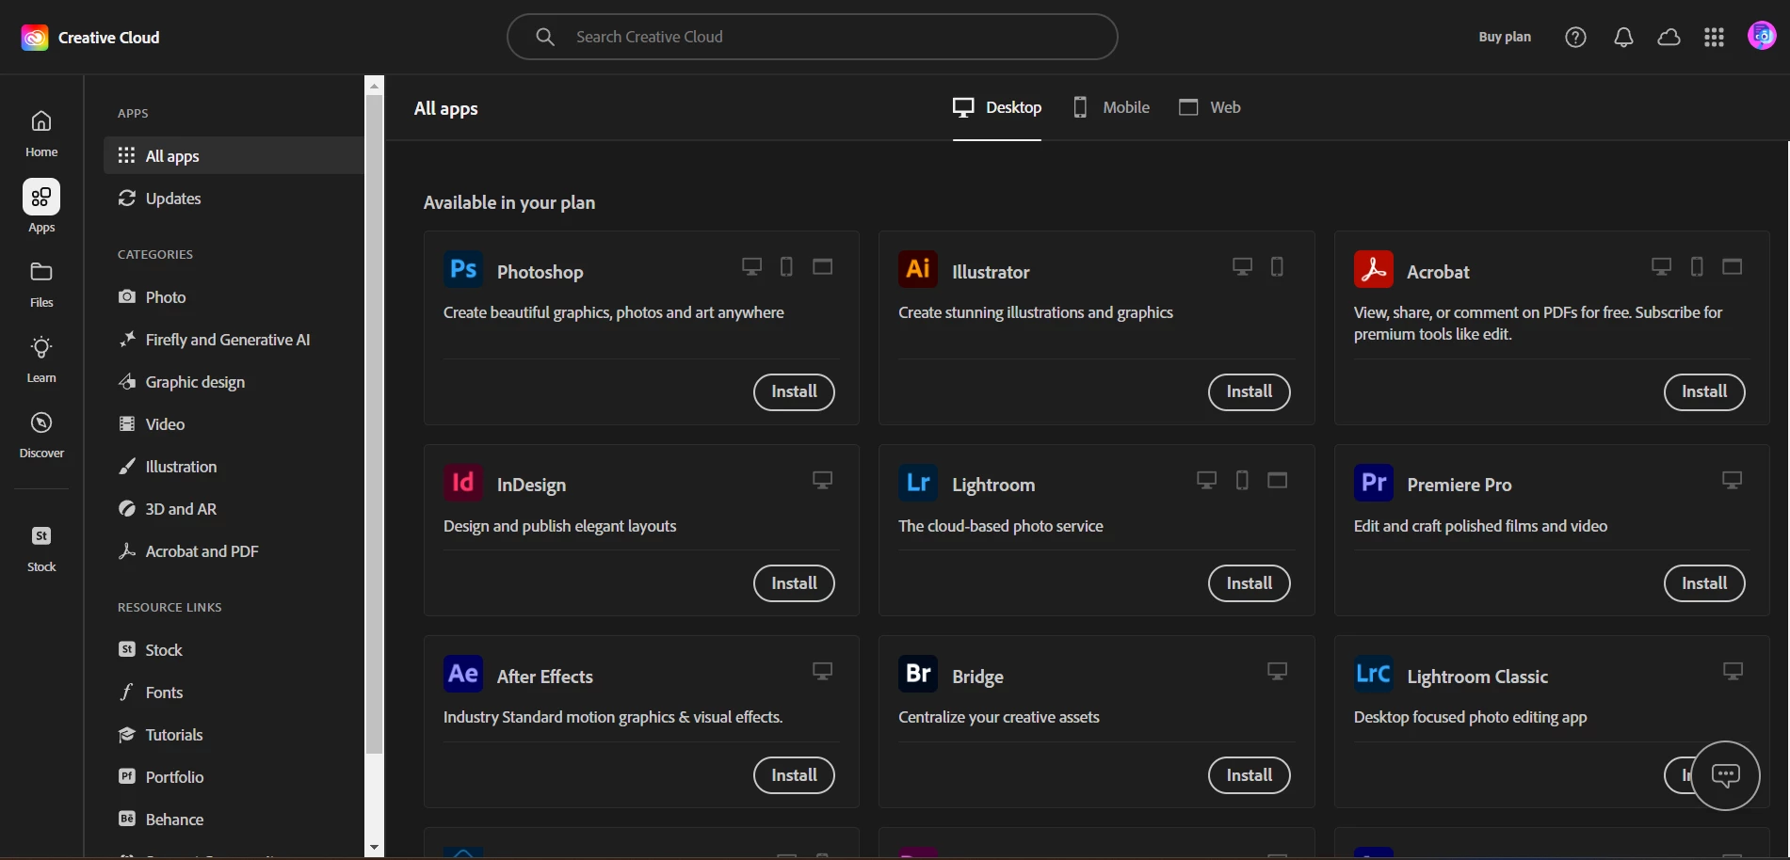This screenshot has width=1790, height=860.
Task: Click the sidebar scrollbar up arrow
Action: point(375,86)
